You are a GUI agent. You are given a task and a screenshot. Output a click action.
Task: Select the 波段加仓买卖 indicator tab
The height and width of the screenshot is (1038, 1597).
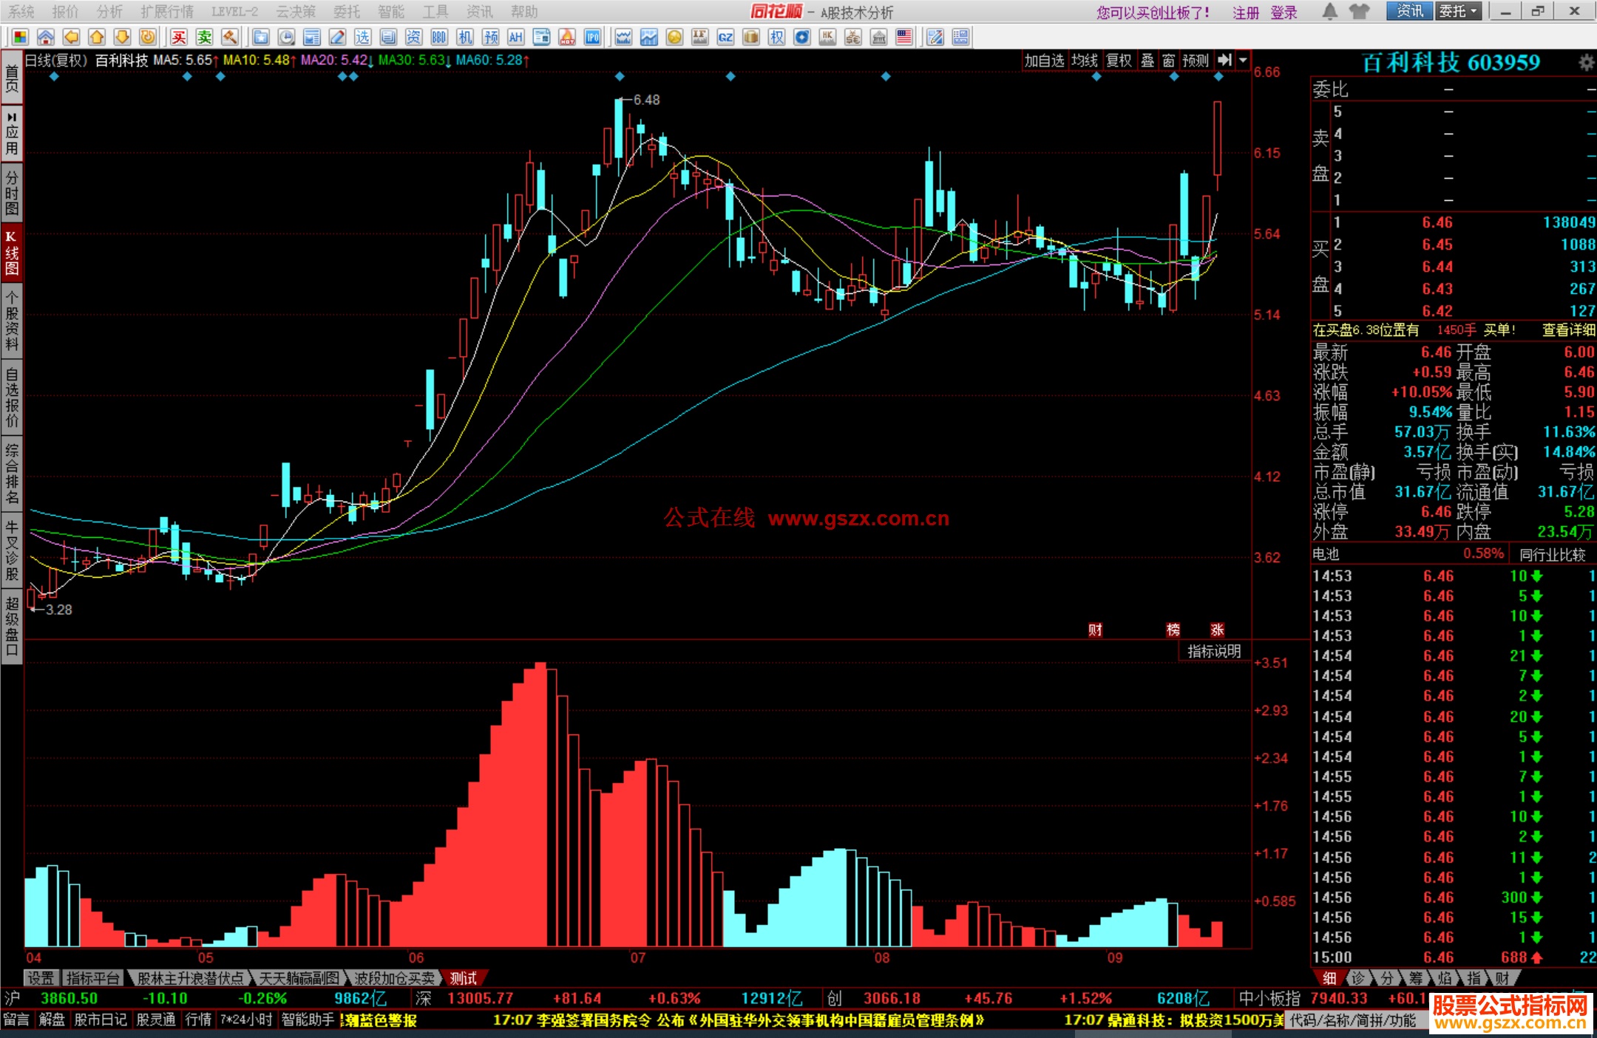pos(394,978)
